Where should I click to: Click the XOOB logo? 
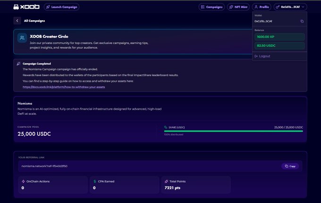click(26, 7)
